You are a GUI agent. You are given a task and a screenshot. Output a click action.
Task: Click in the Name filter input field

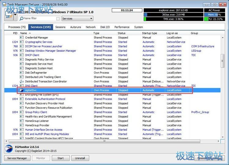point(39,19)
